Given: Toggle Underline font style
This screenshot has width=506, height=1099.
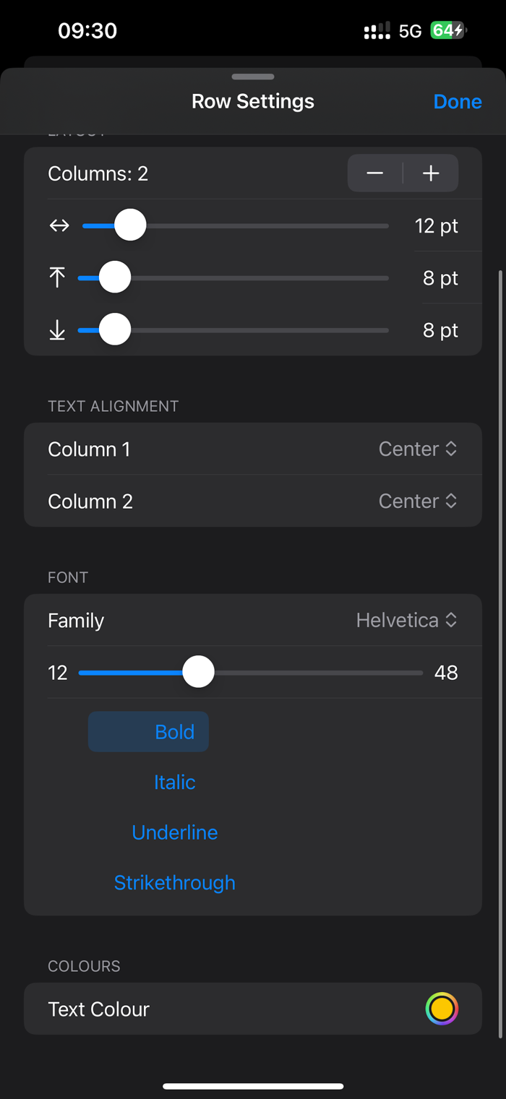Looking at the screenshot, I should pos(174,832).
